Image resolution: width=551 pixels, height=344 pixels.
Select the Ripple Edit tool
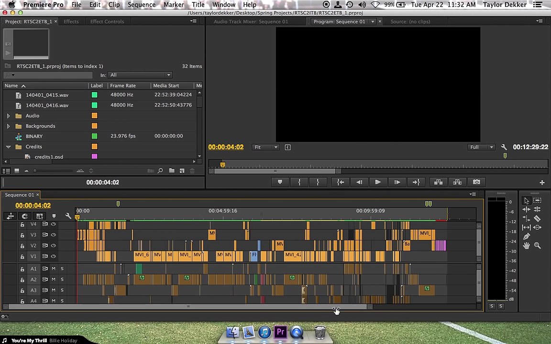526,210
